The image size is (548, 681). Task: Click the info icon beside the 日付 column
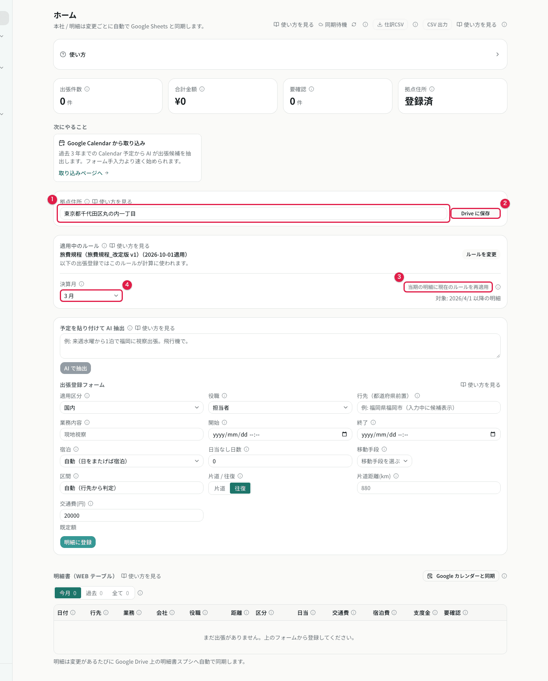tap(73, 613)
